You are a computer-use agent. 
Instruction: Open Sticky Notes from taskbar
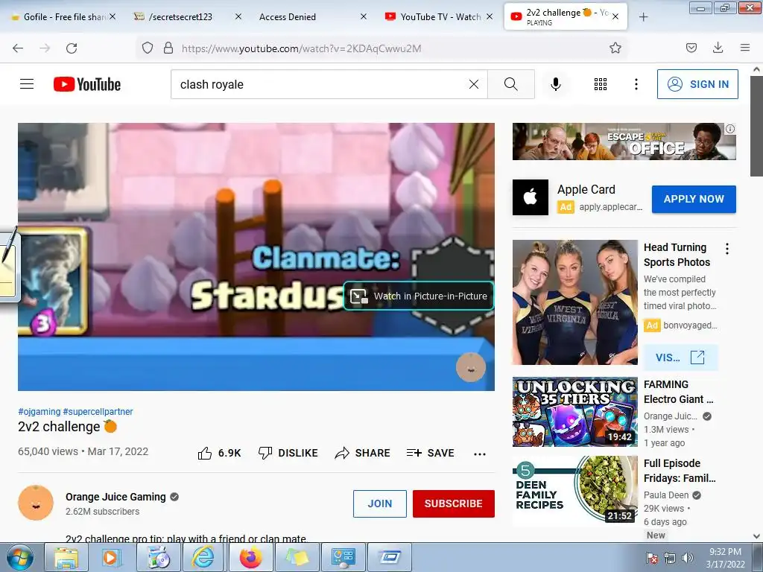click(x=297, y=558)
